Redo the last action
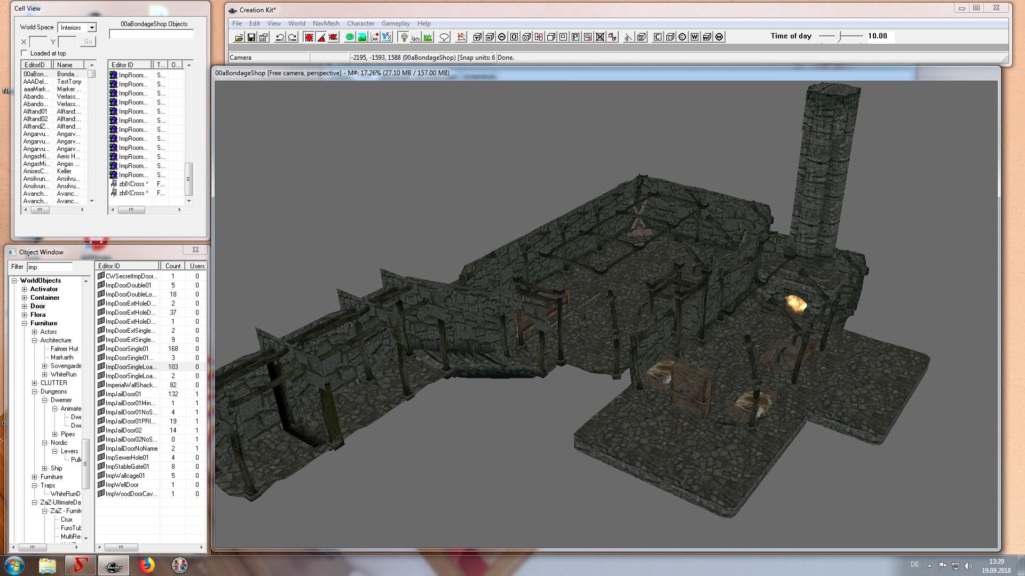The height and width of the screenshot is (576, 1025). point(293,37)
